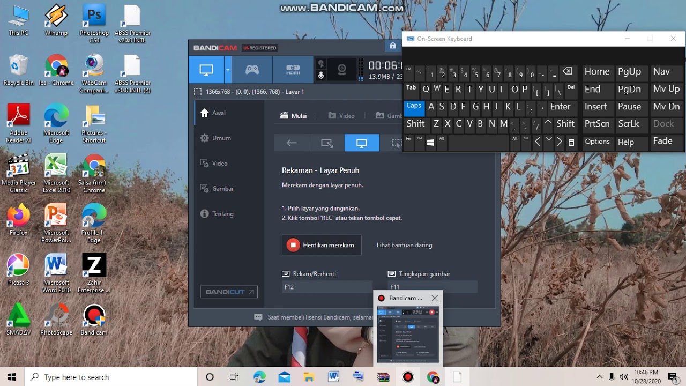Select the Winamp desktop icon

click(x=56, y=20)
